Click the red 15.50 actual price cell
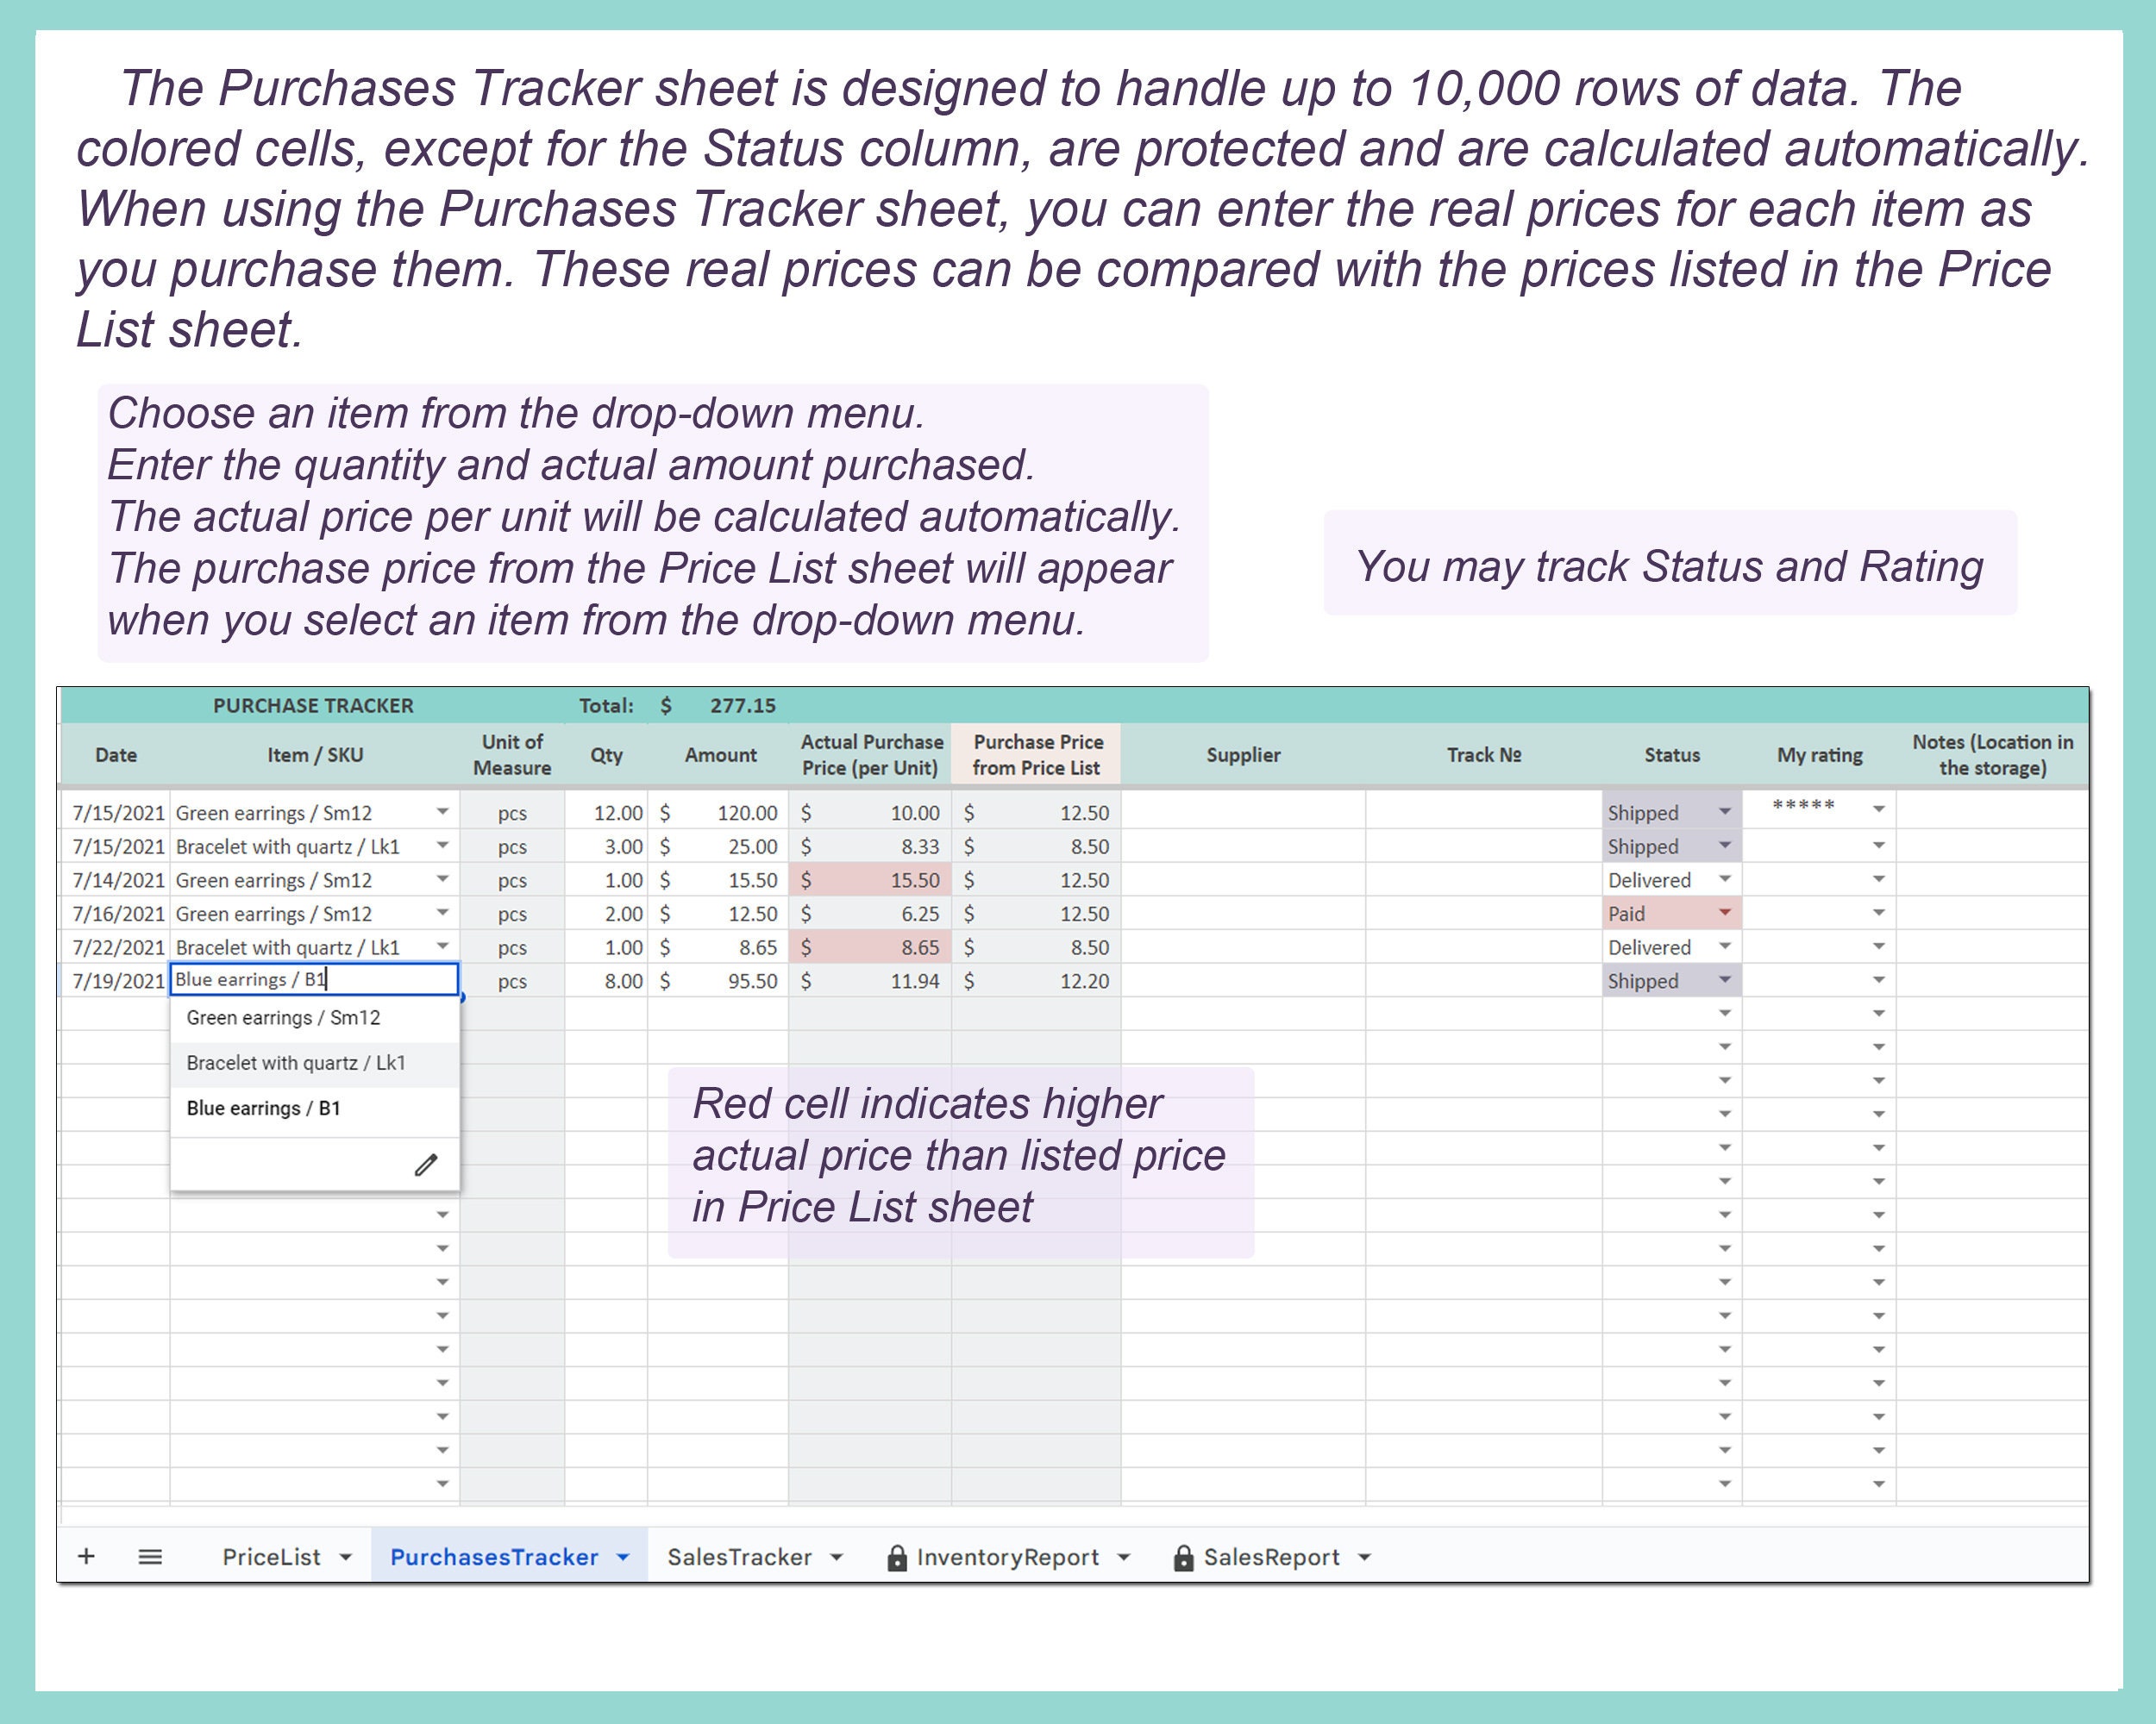The image size is (2156, 1724). (x=870, y=879)
